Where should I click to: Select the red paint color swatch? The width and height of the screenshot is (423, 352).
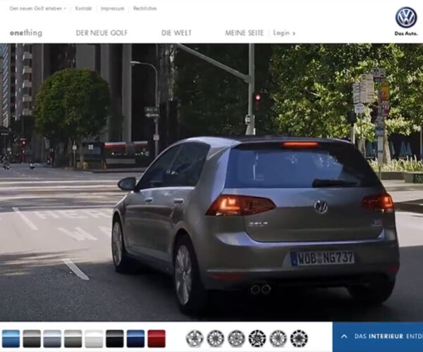click(157, 339)
